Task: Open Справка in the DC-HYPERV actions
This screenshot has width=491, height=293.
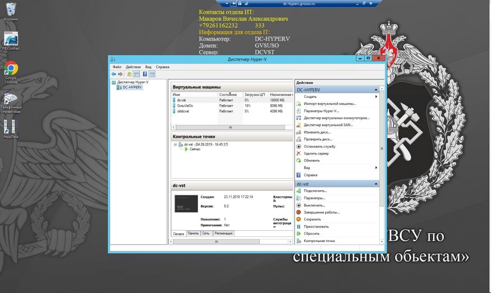Action: click(310, 175)
